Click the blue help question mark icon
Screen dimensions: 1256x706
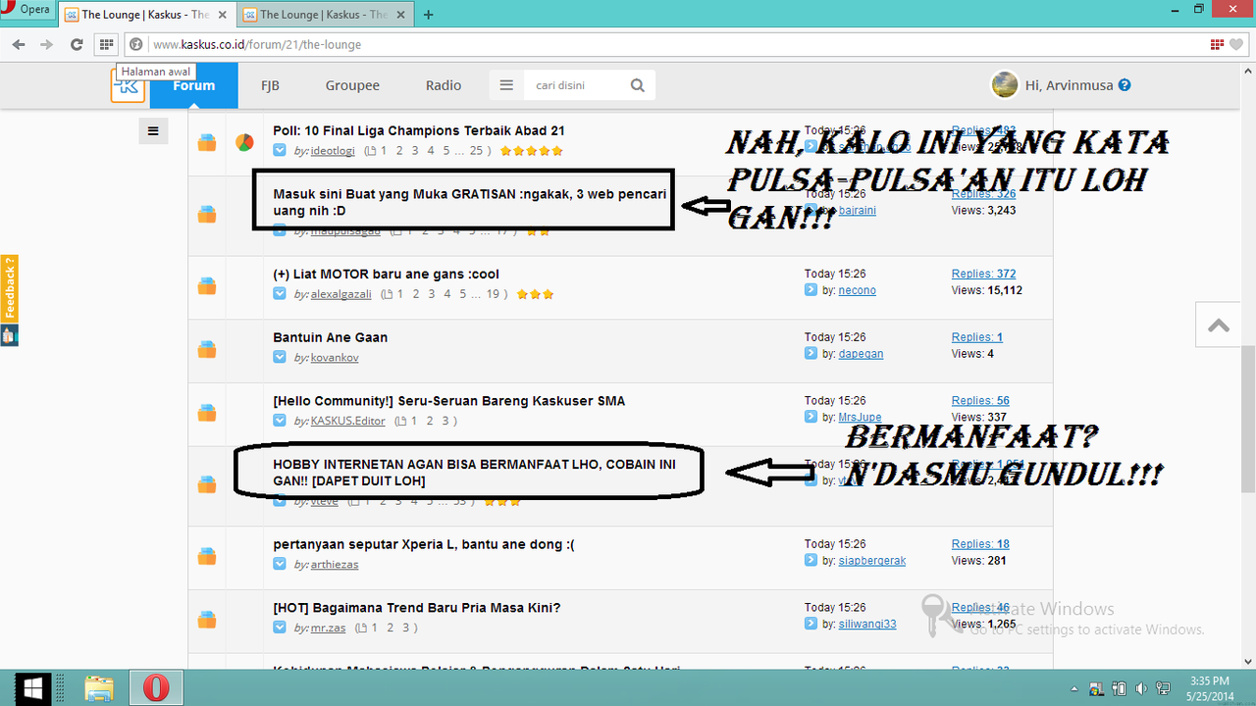[1125, 85]
